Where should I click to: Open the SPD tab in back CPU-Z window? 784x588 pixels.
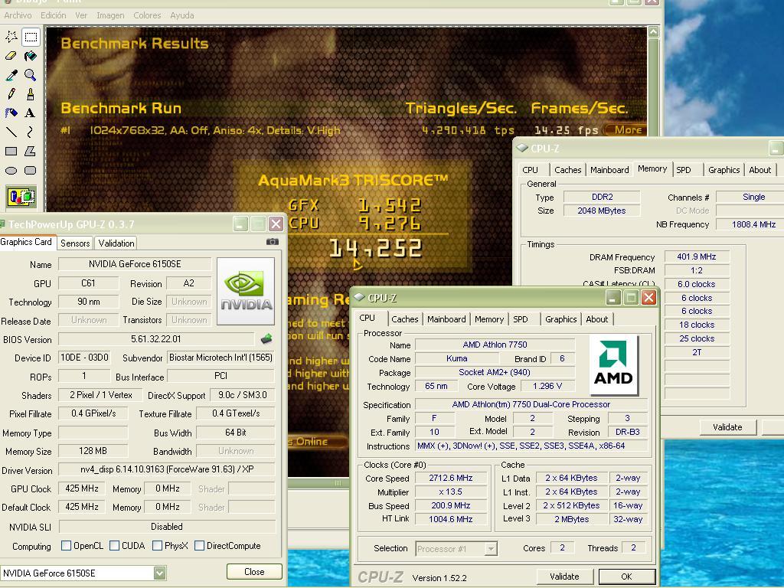(684, 170)
